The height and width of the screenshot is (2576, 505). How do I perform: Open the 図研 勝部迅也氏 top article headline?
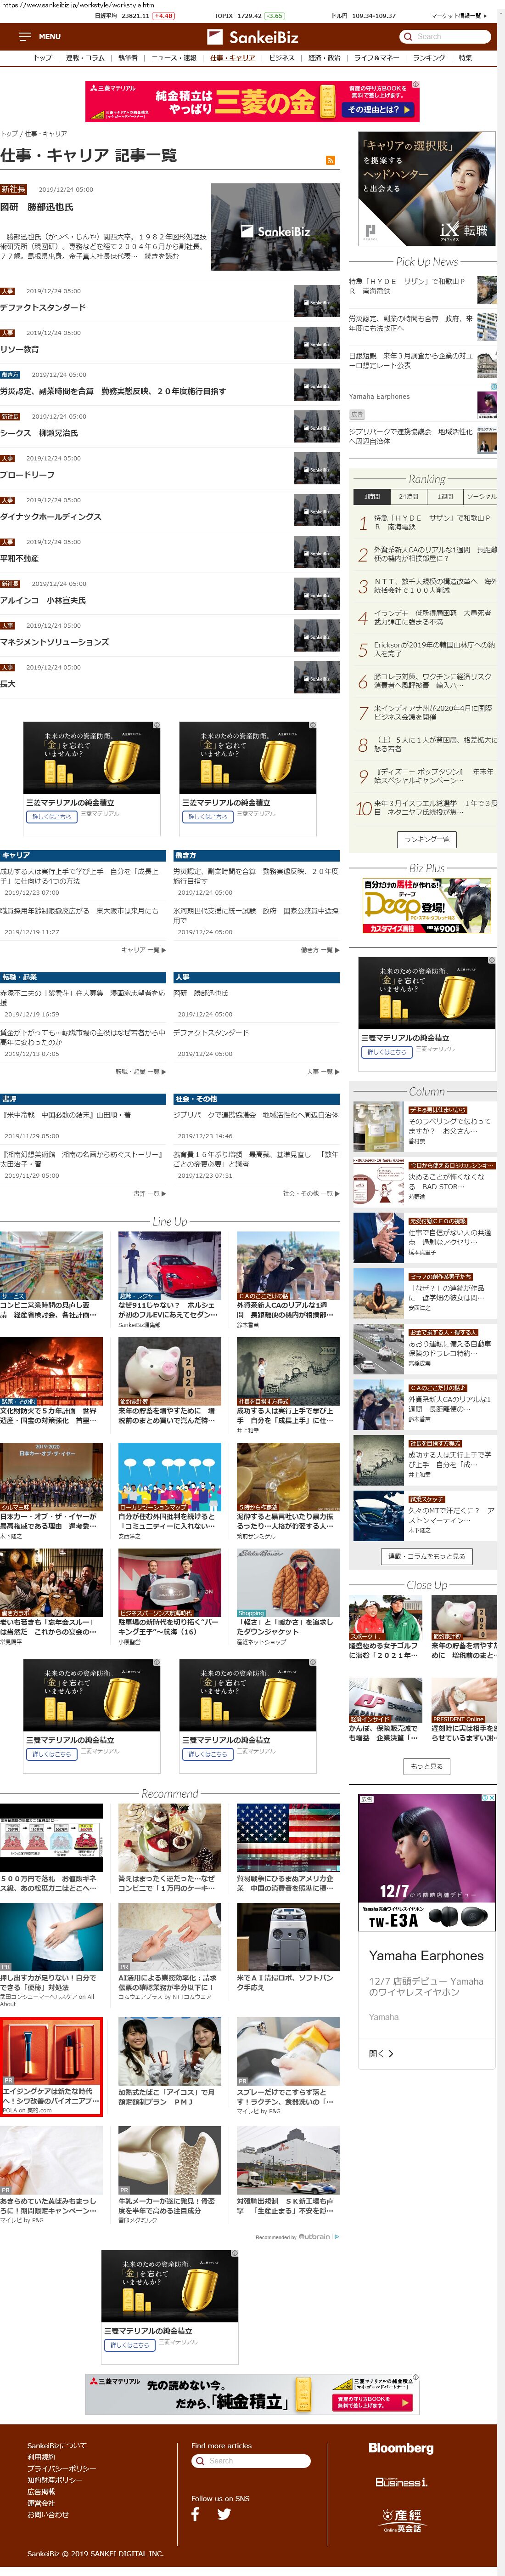[x=37, y=207]
